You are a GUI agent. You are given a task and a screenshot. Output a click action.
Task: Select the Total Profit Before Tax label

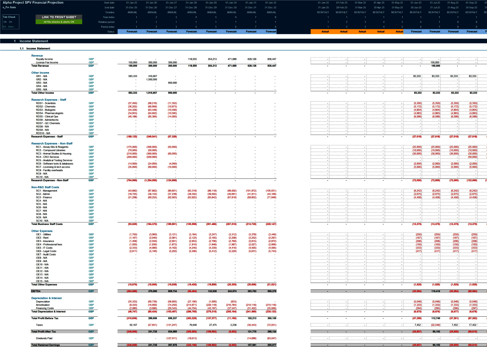tap(45, 318)
